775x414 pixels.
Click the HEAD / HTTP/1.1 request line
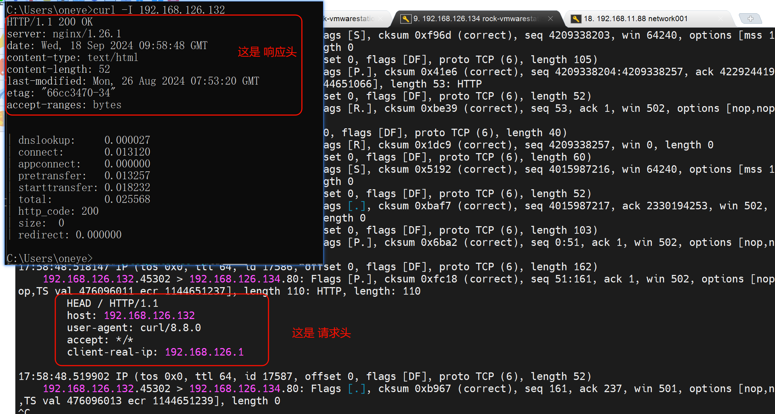112,303
